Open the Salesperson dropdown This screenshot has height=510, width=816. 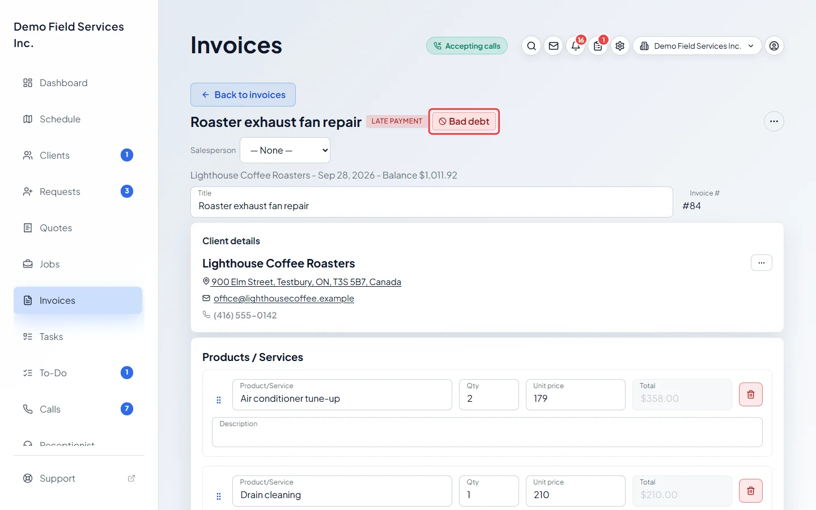pos(285,150)
